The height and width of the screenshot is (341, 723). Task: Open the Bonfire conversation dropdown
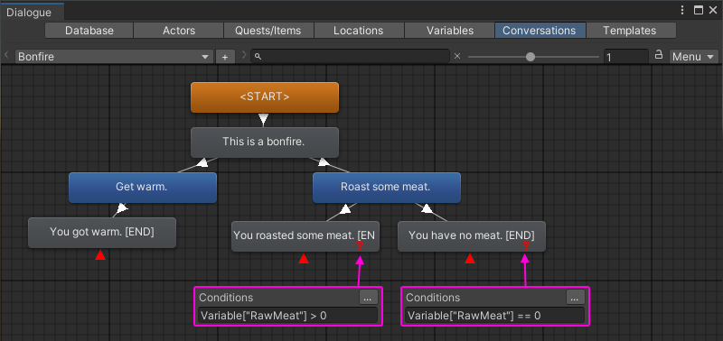coord(114,57)
